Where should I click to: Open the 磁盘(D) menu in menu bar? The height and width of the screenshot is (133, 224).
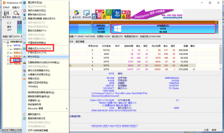16,8
